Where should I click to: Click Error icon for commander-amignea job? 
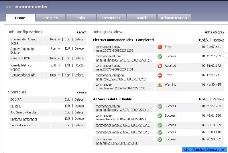[x=160, y=75]
